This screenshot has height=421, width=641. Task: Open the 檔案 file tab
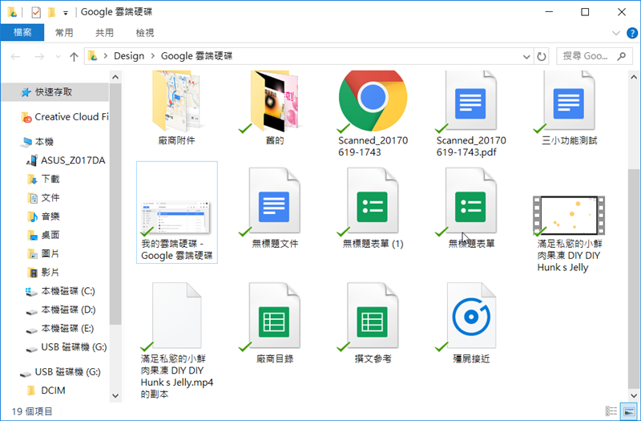[x=22, y=33]
